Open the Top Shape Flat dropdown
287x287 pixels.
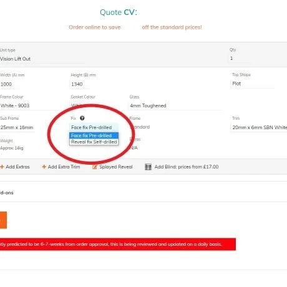point(252,84)
